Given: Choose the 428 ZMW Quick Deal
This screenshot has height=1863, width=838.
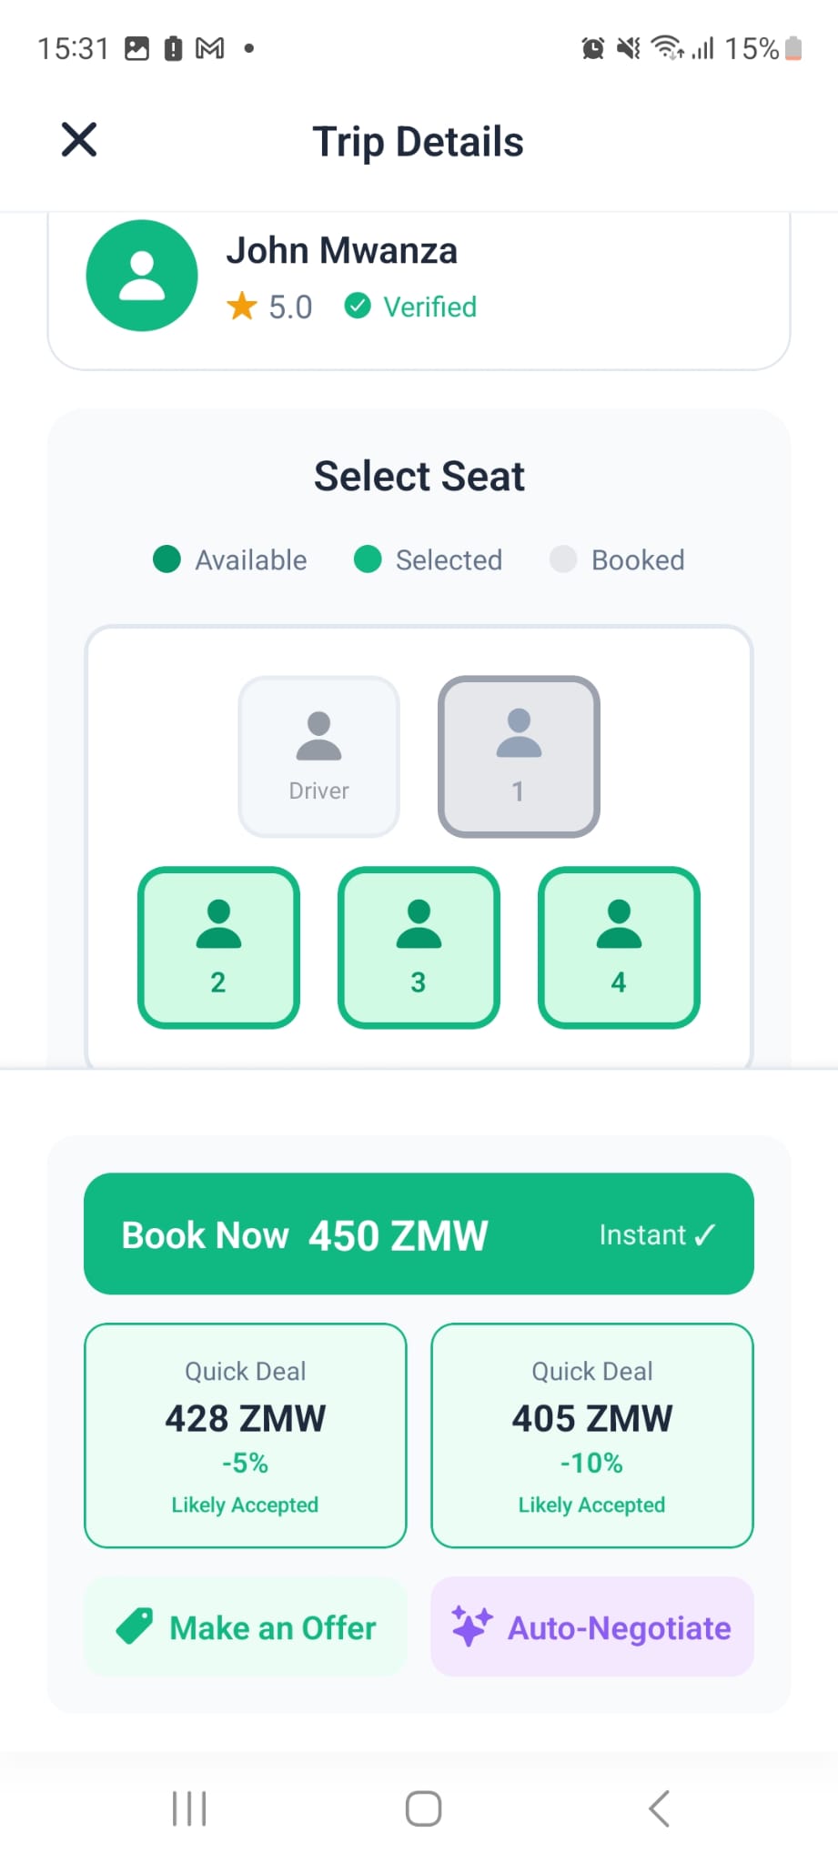Looking at the screenshot, I should (246, 1435).
